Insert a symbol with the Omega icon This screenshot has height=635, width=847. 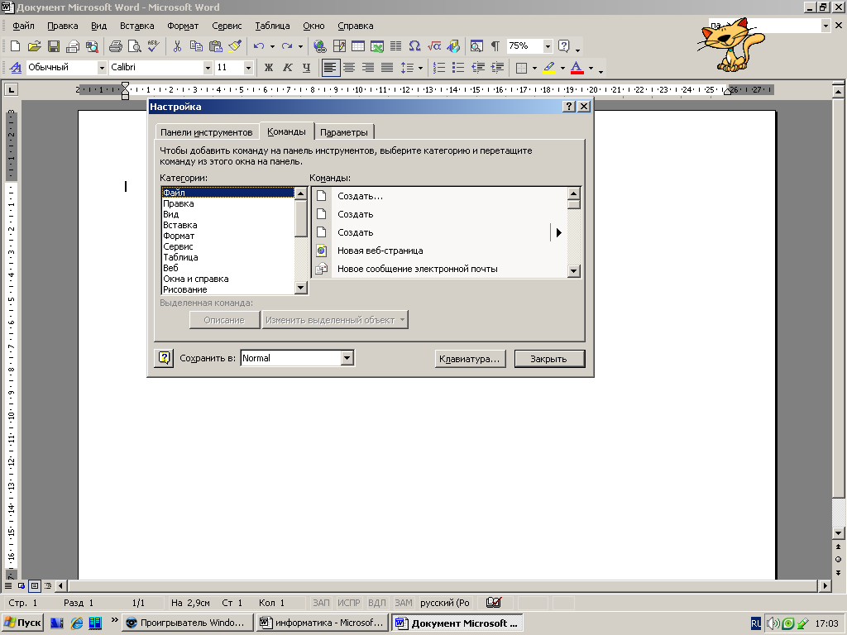415,46
